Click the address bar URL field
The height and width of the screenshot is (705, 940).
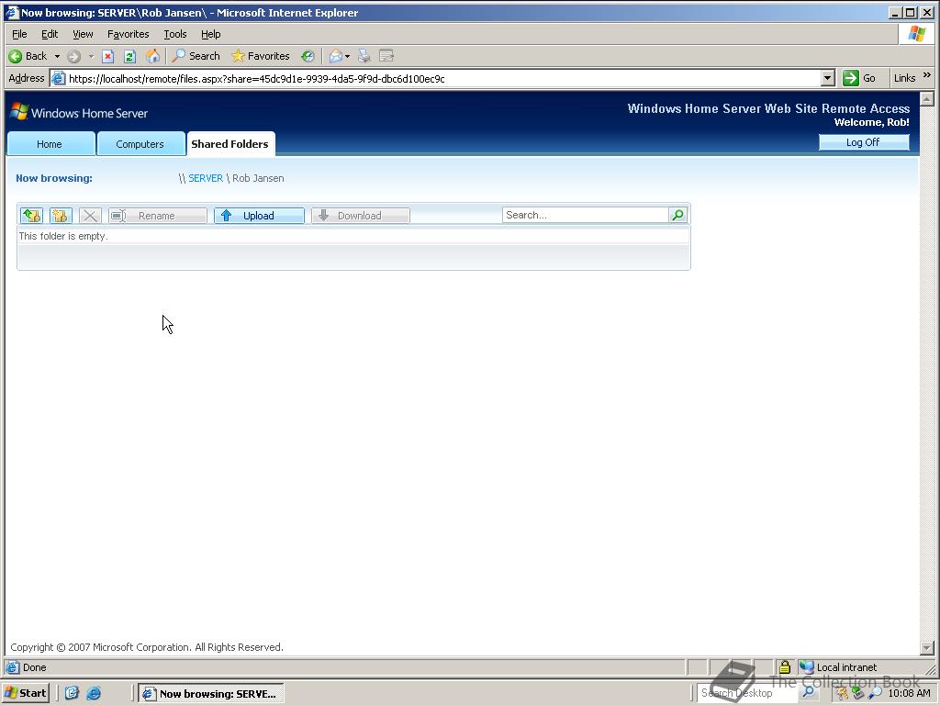click(x=435, y=79)
